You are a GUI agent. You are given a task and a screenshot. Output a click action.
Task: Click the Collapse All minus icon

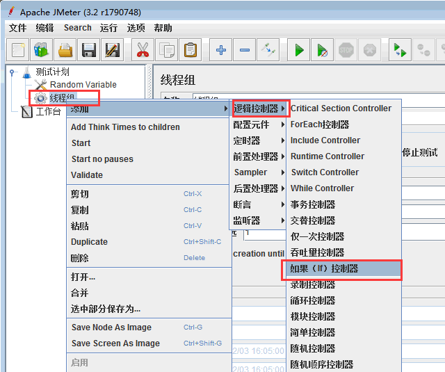(244, 50)
